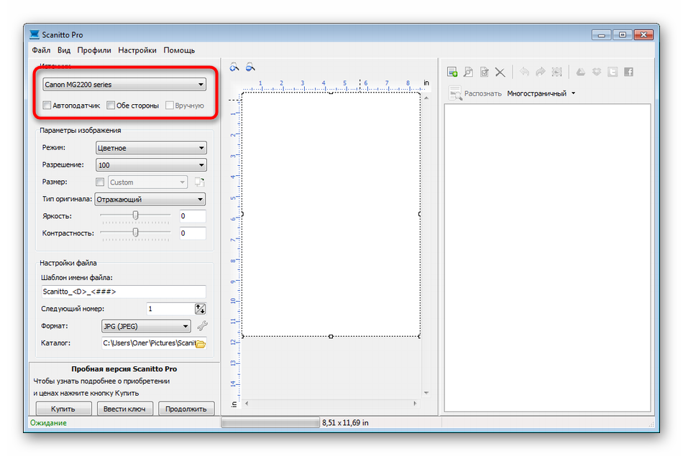Click the page preview magnifier icon

pos(468,72)
